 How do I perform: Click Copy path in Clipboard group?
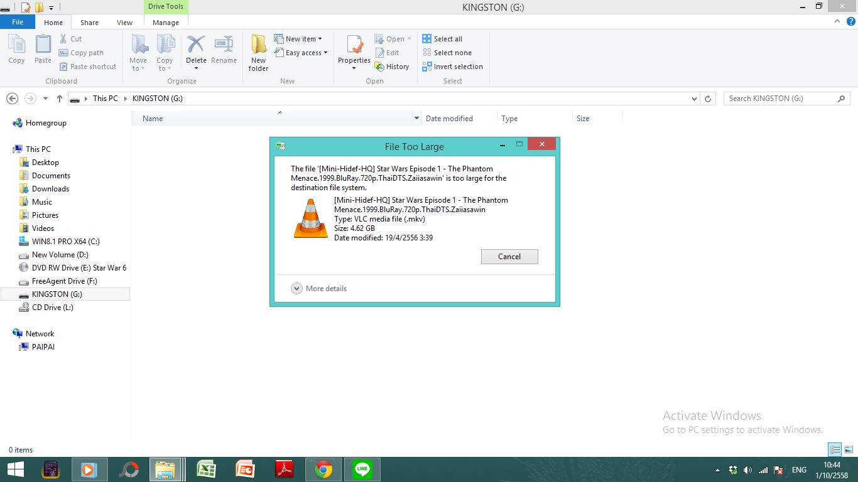[82, 53]
